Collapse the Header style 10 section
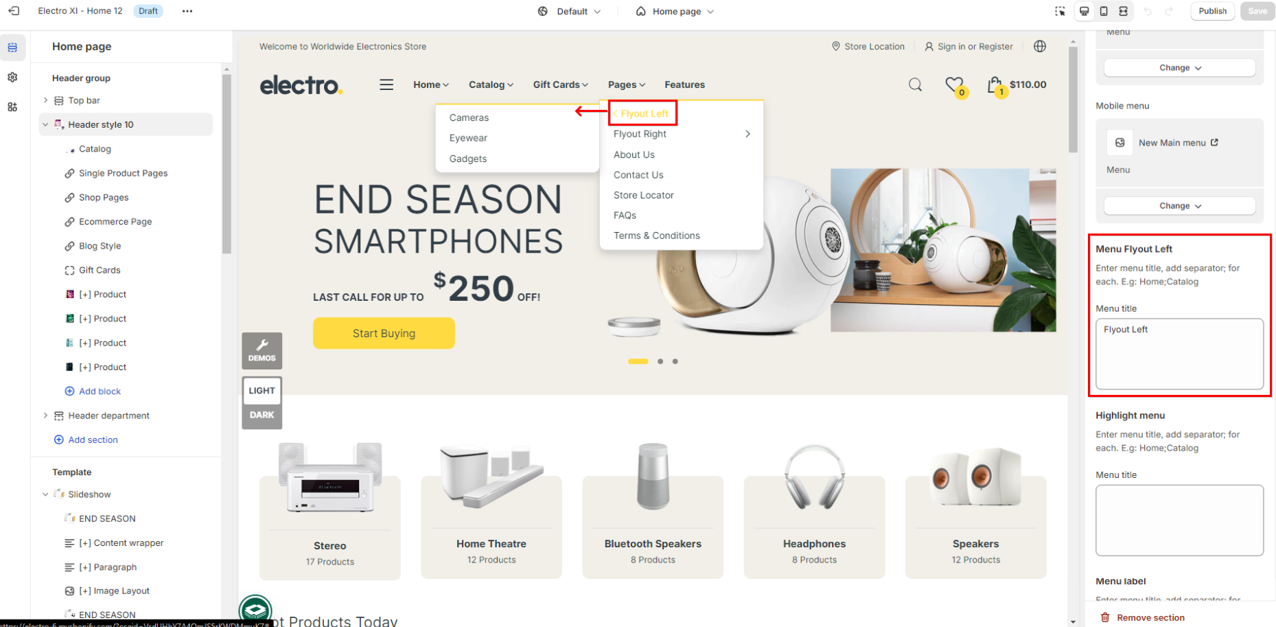Screen dimensions: 1276x627 point(45,124)
